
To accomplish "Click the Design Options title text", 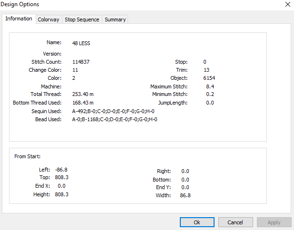I will click(x=20, y=4).
